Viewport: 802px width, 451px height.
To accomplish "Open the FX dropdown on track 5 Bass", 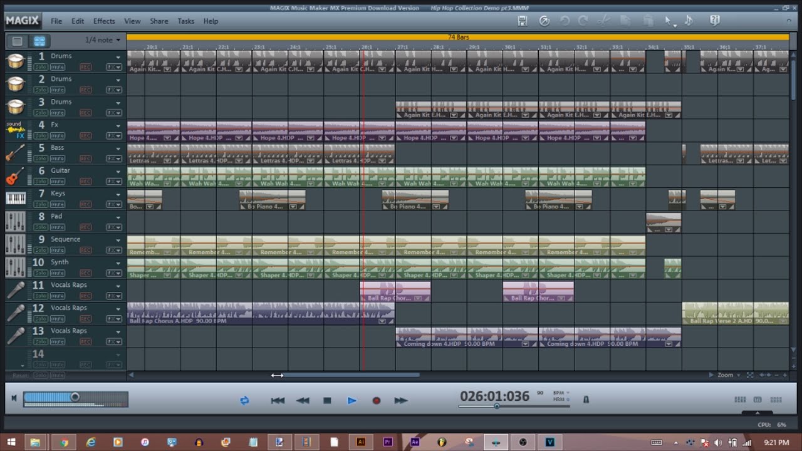I will [114, 158].
